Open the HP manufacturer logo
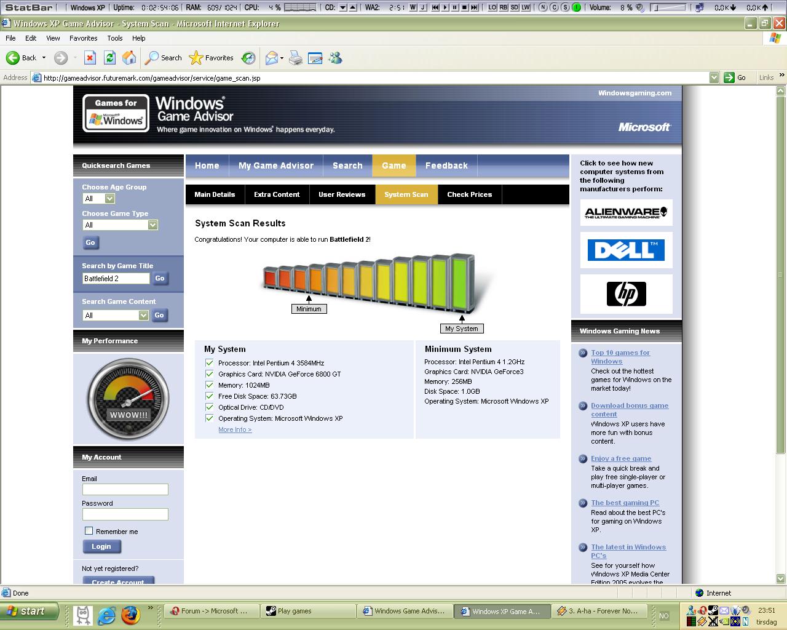Image resolution: width=787 pixels, height=630 pixels. tap(626, 294)
